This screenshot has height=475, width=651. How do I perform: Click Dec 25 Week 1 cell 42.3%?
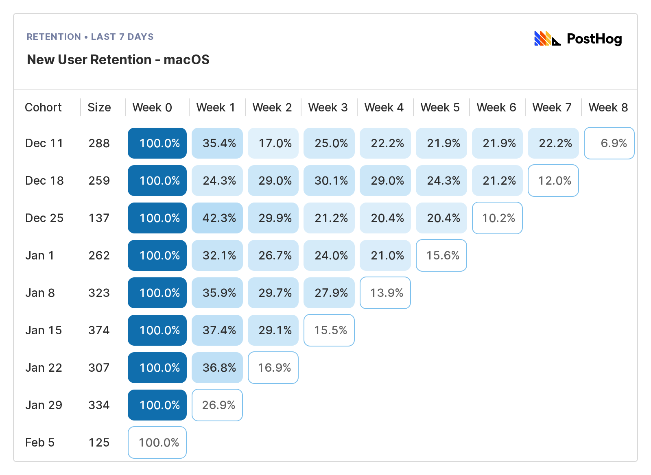pyautogui.click(x=217, y=218)
